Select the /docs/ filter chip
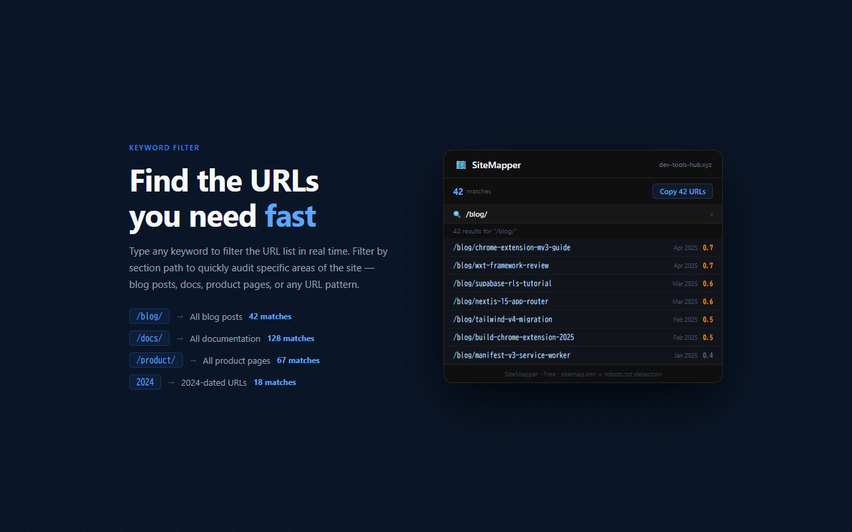 (x=149, y=338)
